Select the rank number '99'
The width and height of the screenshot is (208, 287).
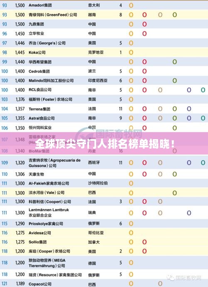5,62
